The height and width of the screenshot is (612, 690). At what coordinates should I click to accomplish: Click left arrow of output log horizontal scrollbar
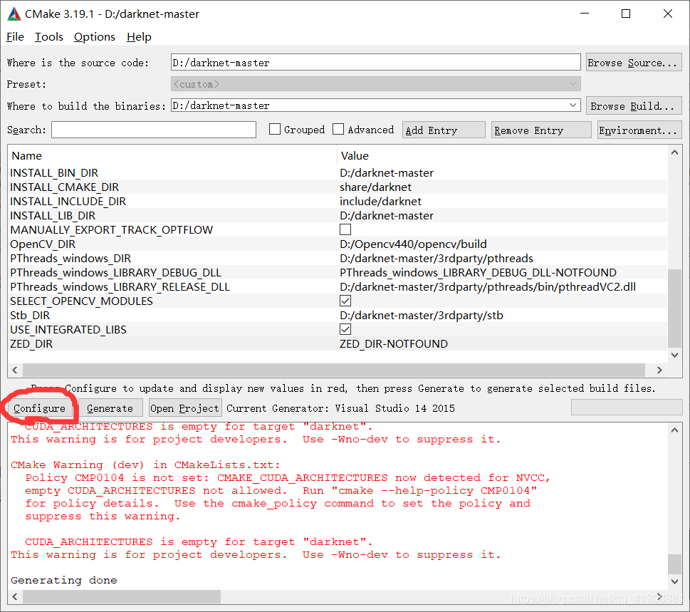pos(15,596)
